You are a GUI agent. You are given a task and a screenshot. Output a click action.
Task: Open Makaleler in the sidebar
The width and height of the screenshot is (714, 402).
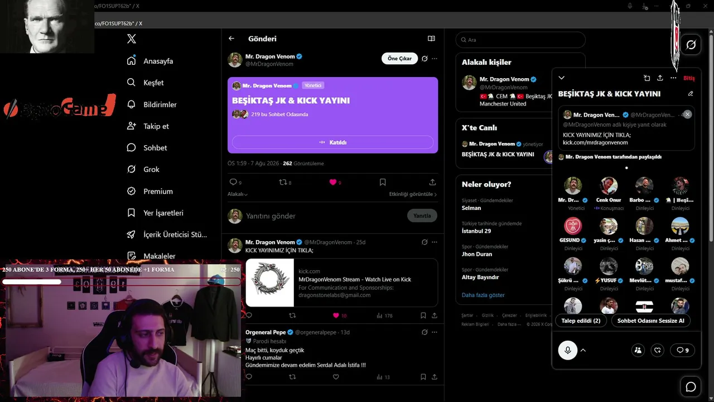click(152, 256)
